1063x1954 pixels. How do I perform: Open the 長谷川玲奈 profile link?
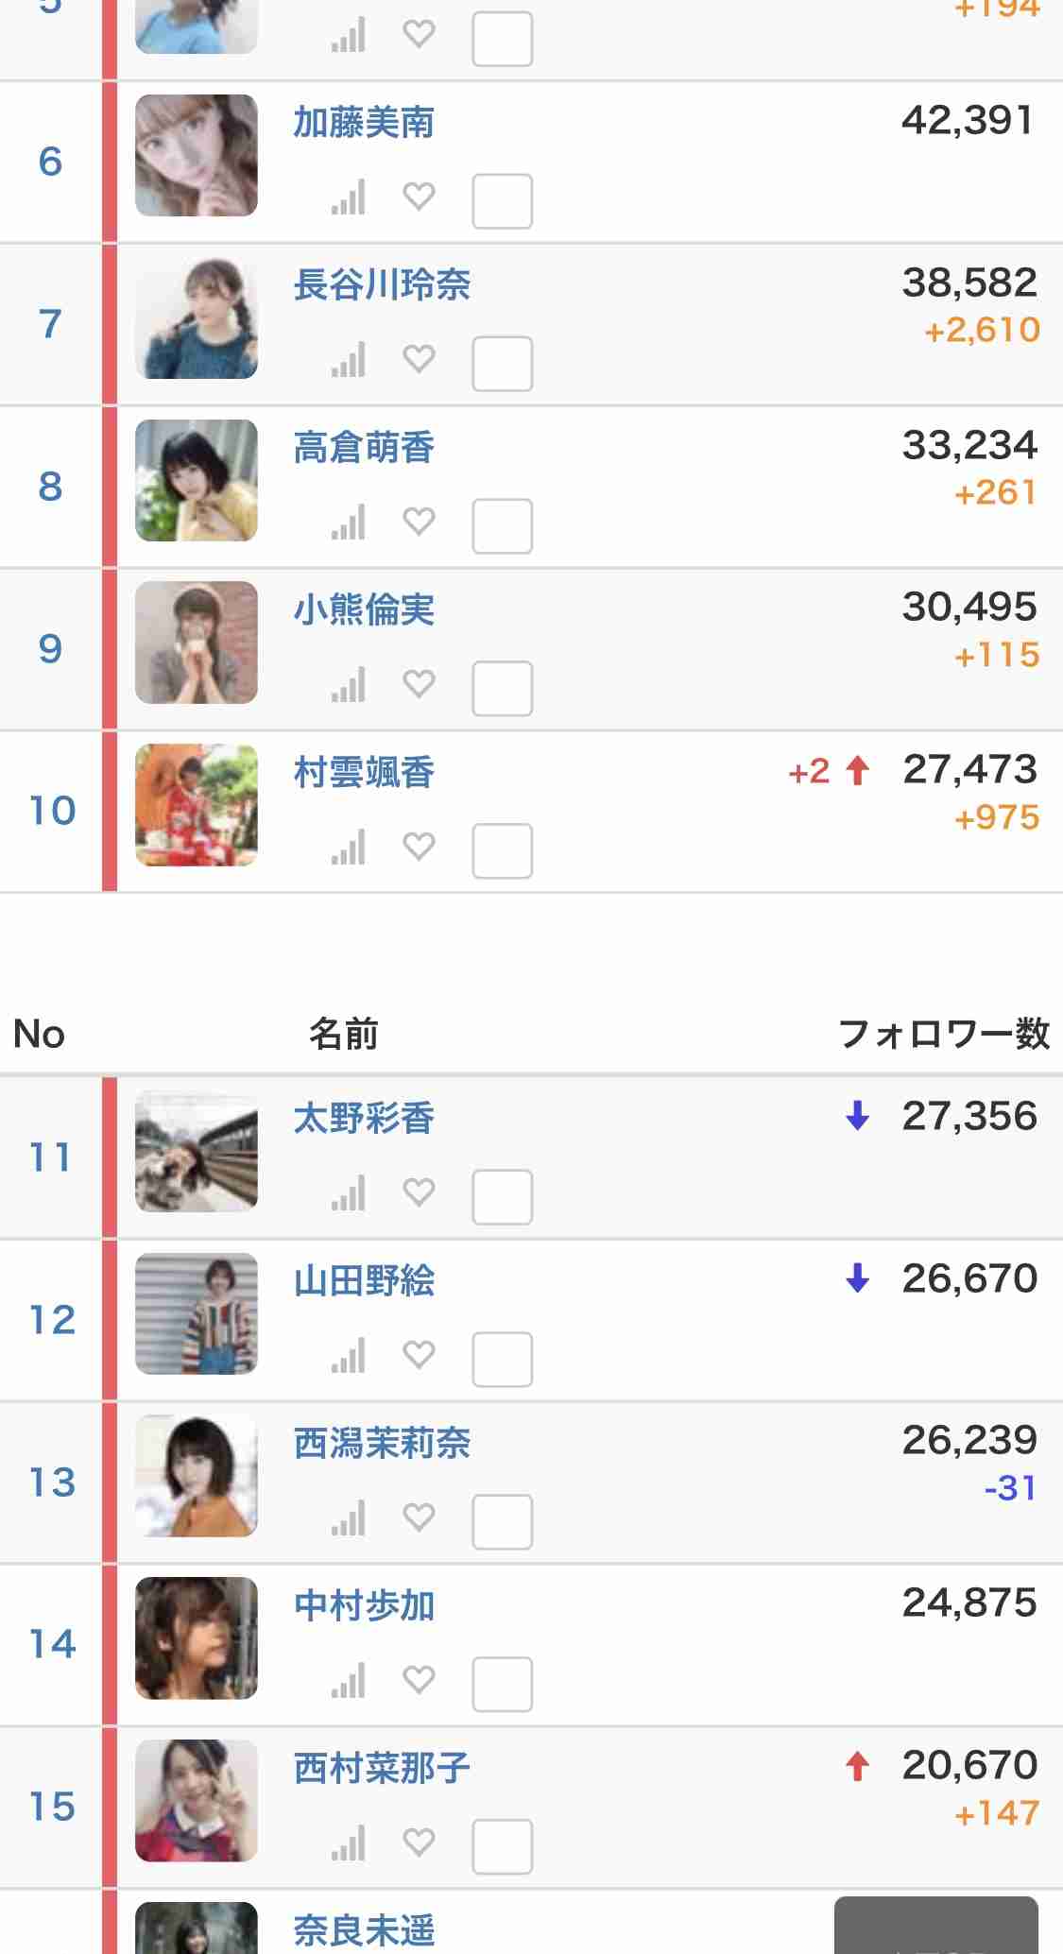(382, 284)
